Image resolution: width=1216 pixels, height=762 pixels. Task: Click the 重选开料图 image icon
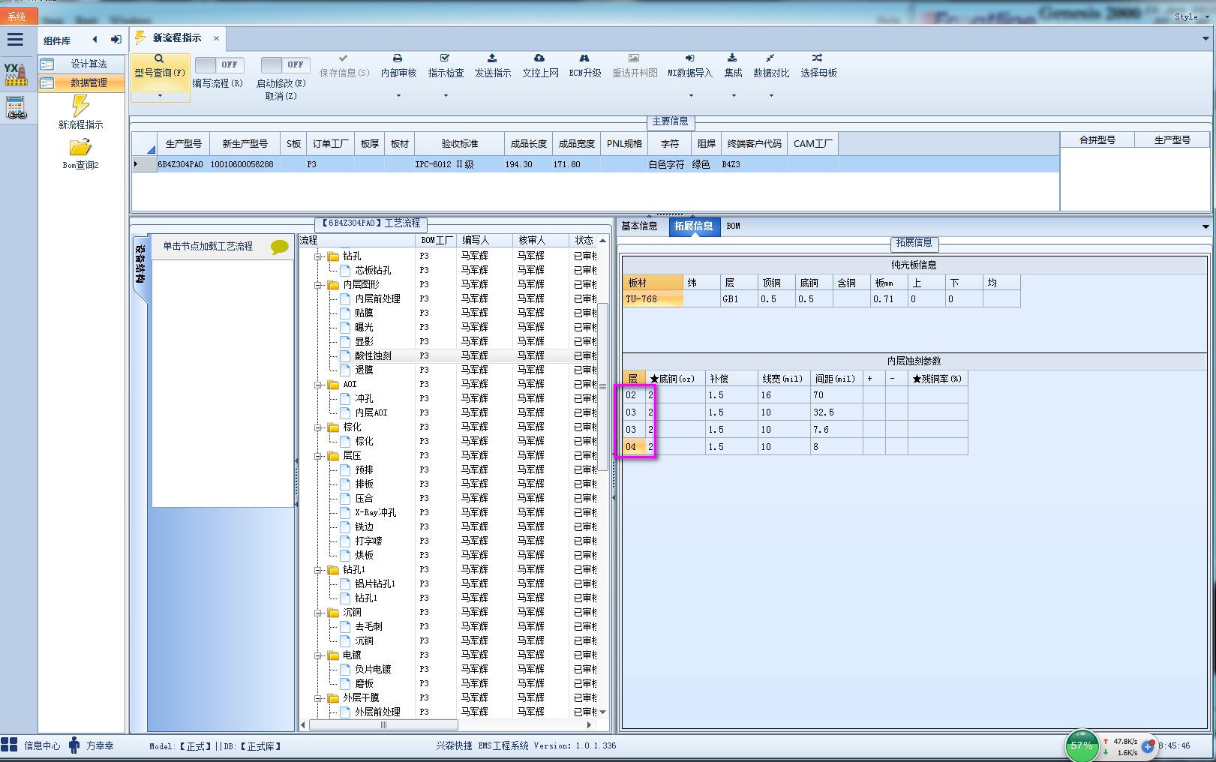[634, 58]
